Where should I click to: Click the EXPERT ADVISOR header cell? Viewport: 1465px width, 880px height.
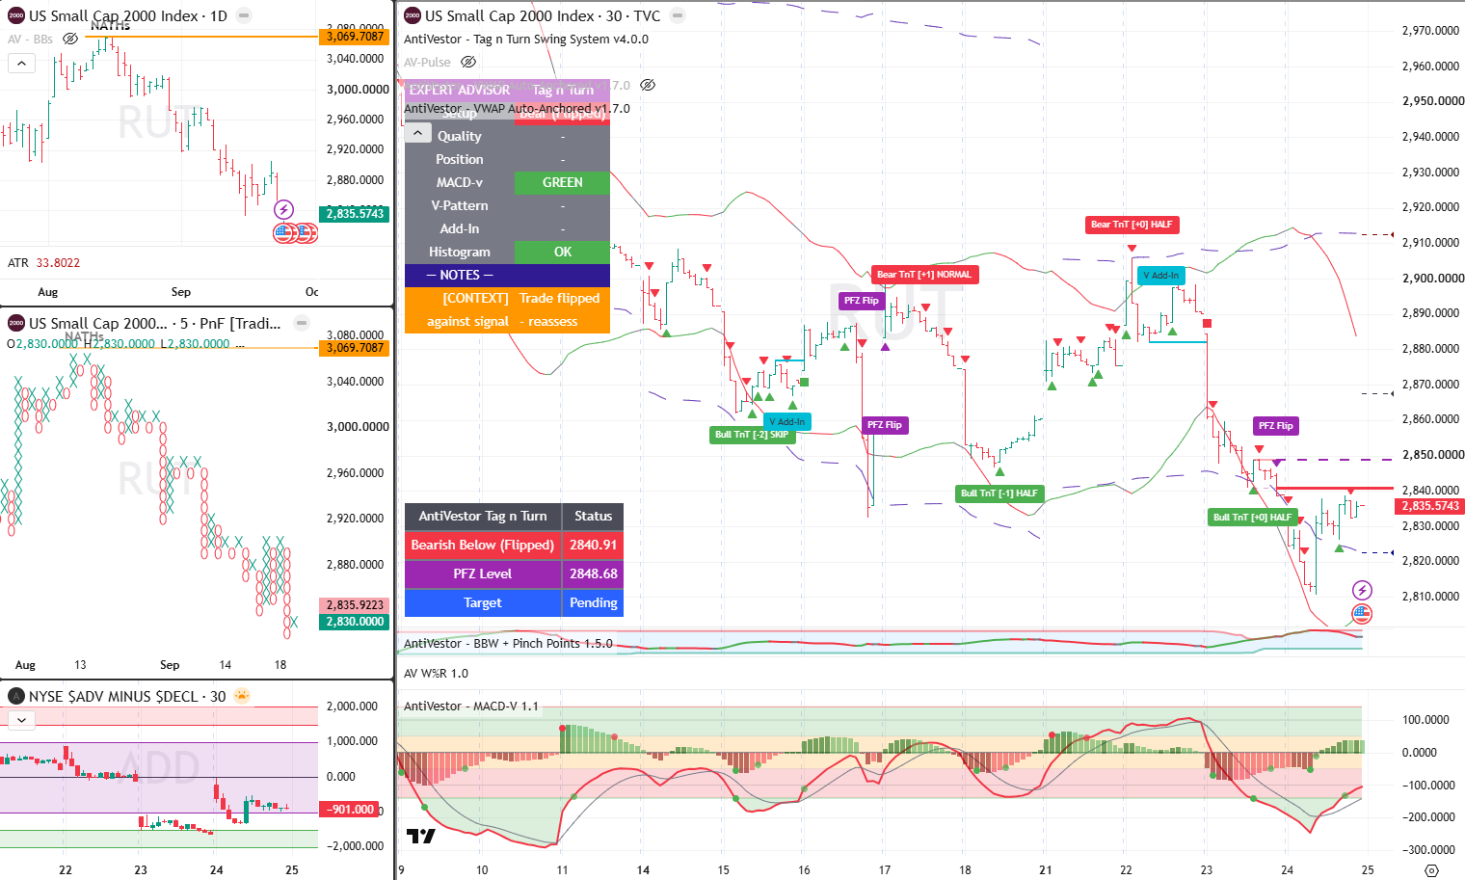460,90
